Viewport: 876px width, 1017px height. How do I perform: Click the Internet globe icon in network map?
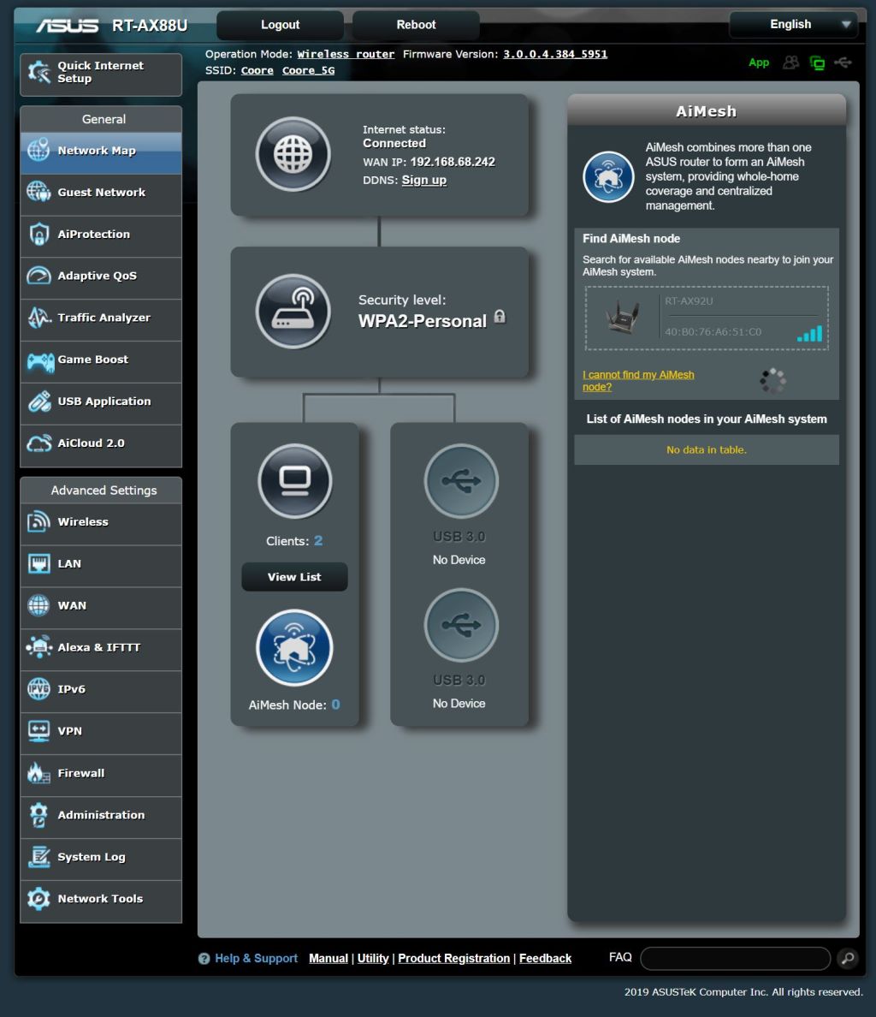(293, 154)
